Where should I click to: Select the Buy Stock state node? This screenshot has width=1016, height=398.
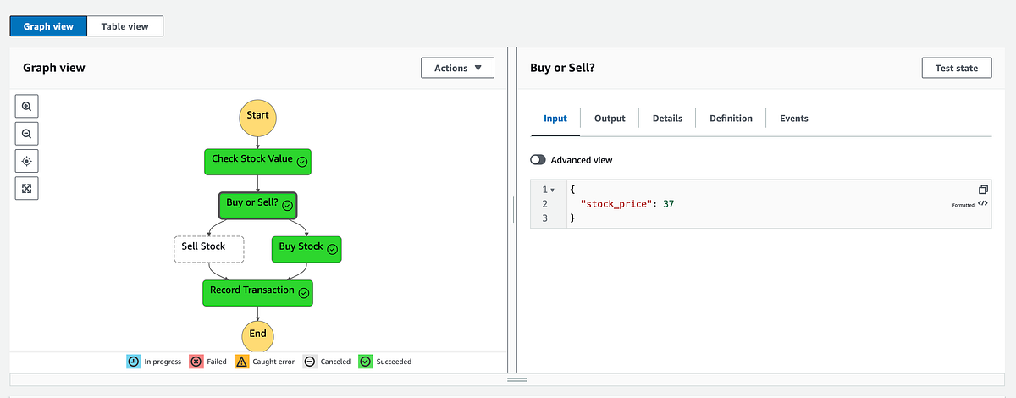(306, 248)
